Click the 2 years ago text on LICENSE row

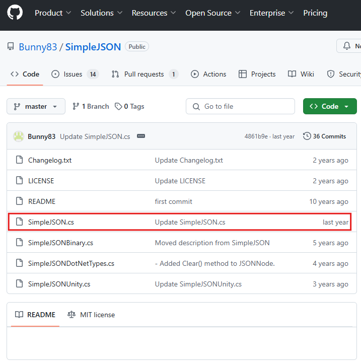coord(330,181)
